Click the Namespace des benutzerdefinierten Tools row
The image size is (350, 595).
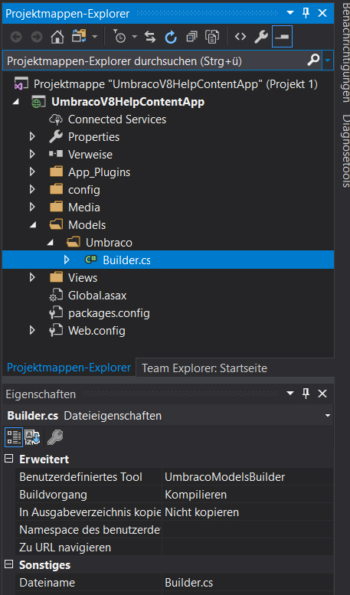175,530
